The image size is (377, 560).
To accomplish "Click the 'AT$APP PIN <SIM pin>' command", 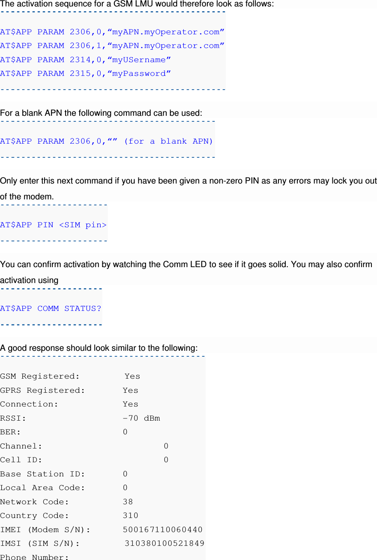I will coord(53,225).
